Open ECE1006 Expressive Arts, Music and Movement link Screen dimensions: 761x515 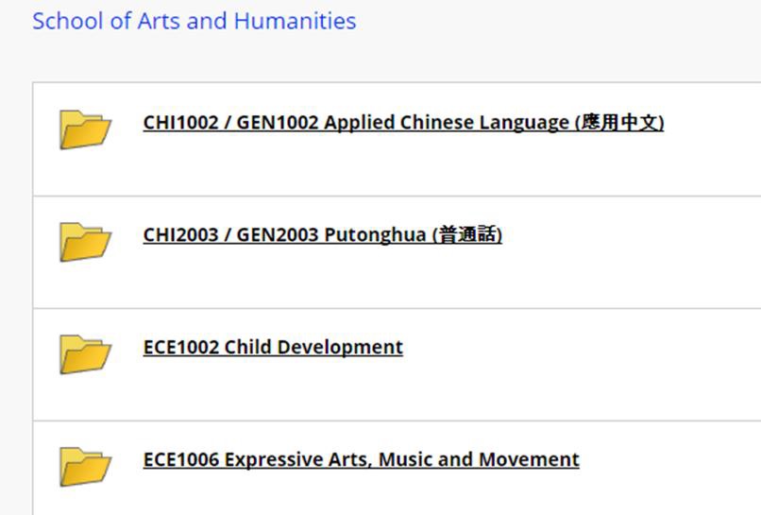click(361, 459)
